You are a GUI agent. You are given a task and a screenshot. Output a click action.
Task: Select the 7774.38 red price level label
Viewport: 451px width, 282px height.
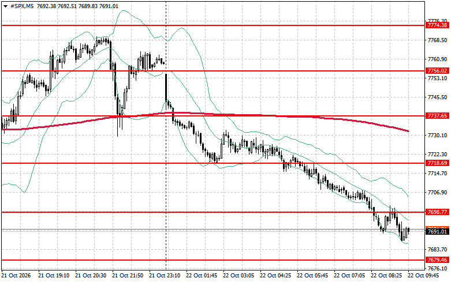click(437, 25)
